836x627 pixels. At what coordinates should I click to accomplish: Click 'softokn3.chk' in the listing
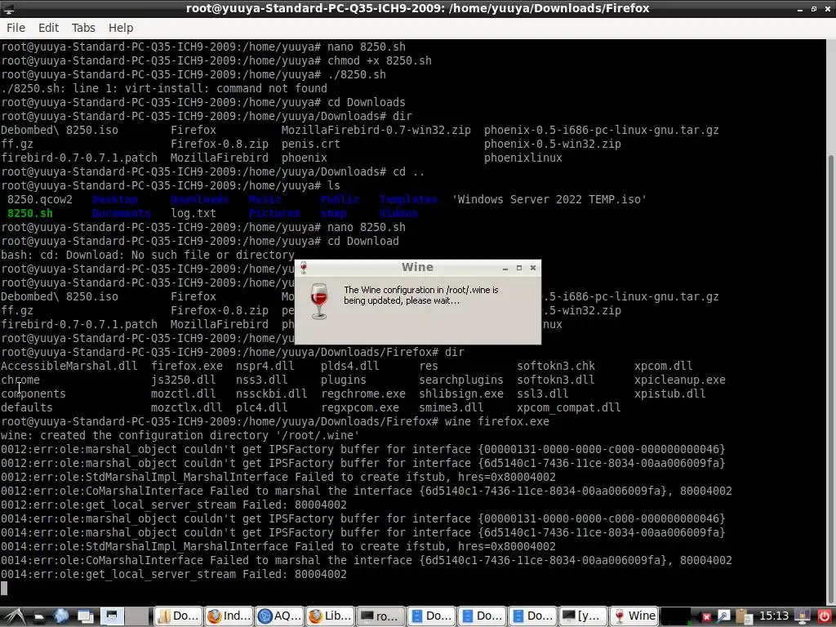(x=556, y=367)
